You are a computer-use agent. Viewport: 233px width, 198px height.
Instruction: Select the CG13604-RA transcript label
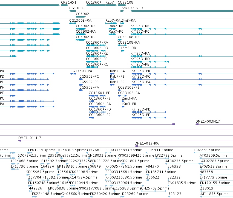(97, 43)
